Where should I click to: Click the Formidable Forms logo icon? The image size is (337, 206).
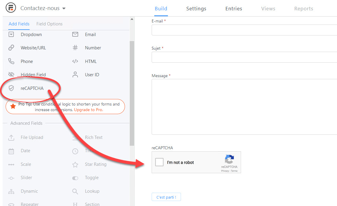click(x=11, y=8)
